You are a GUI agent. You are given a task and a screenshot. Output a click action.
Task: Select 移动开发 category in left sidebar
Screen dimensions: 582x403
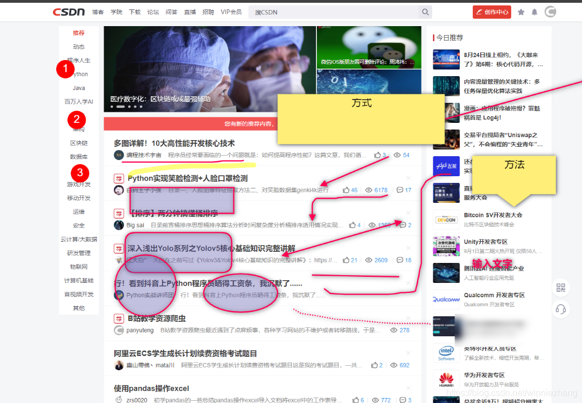point(79,198)
